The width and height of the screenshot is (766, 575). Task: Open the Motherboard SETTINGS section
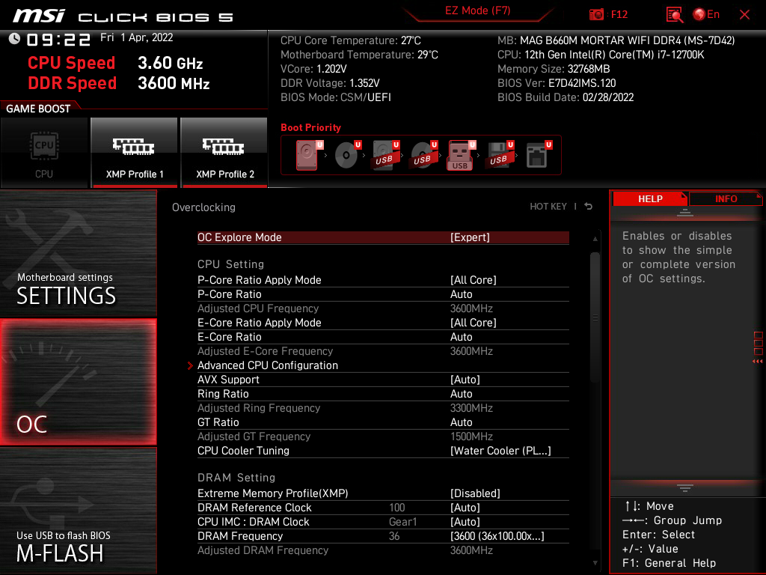pos(78,253)
